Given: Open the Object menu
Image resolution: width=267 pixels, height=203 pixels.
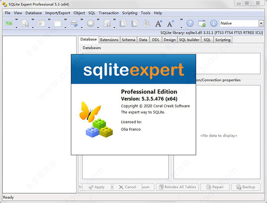Looking at the screenshot, I should click(x=79, y=13).
